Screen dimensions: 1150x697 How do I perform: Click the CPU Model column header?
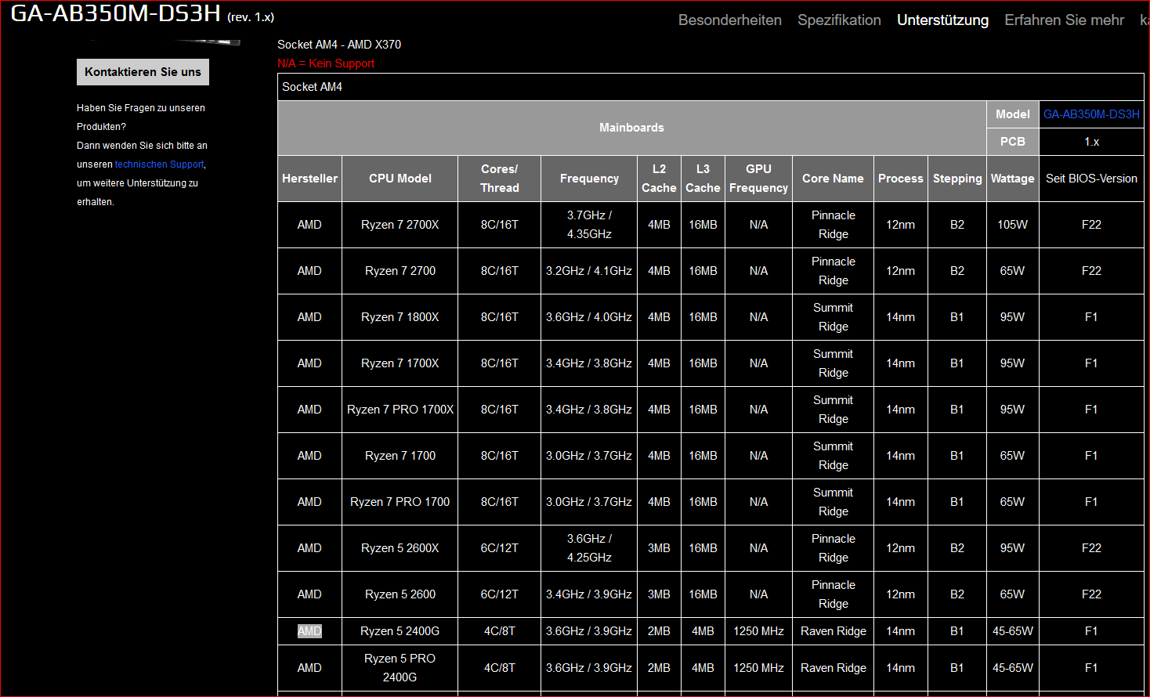tap(400, 179)
